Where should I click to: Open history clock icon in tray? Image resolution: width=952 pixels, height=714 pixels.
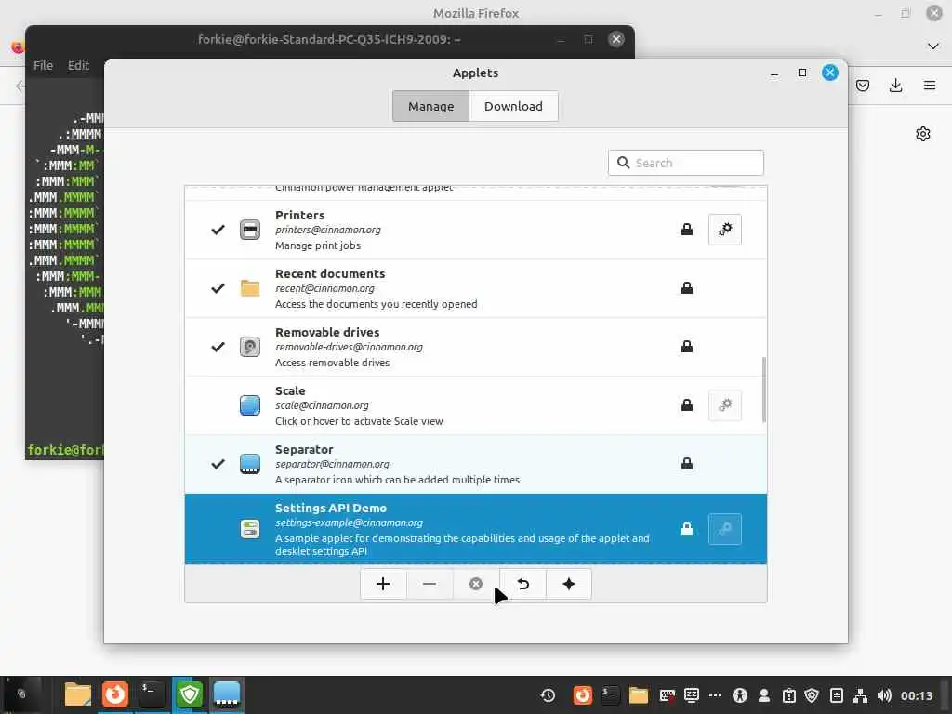pyautogui.click(x=548, y=695)
